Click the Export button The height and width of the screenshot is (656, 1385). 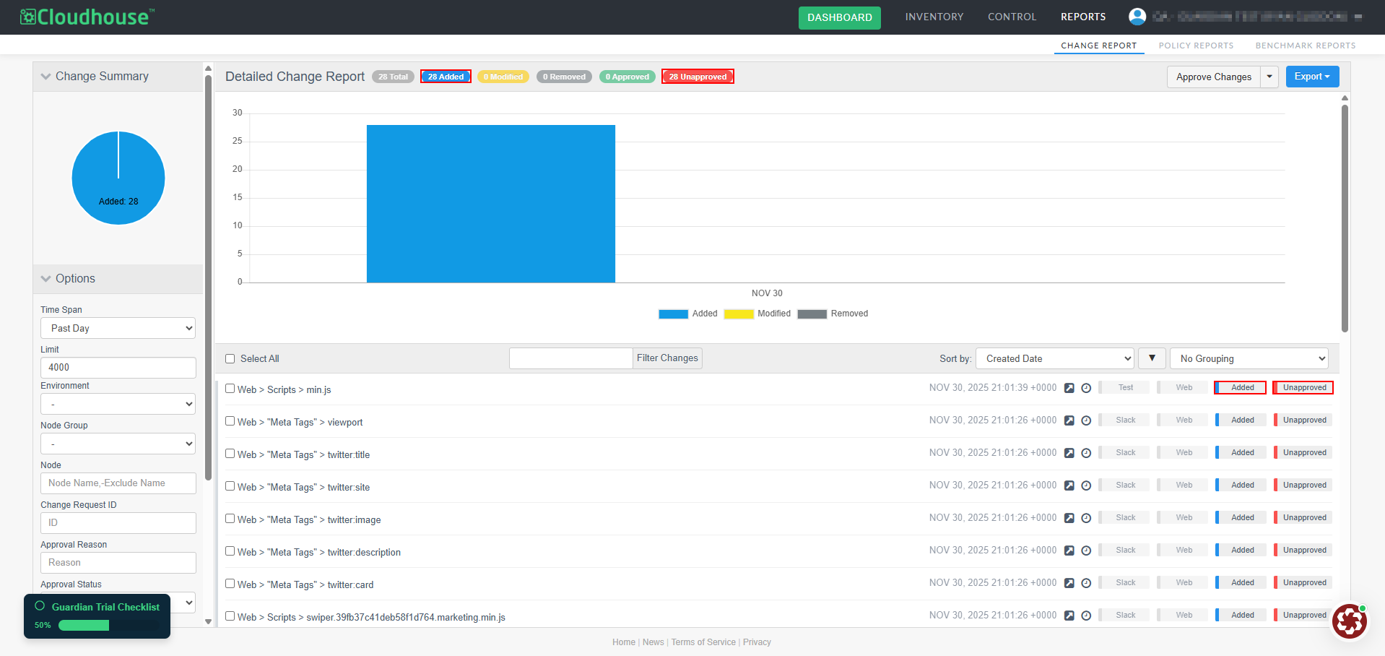click(x=1311, y=77)
